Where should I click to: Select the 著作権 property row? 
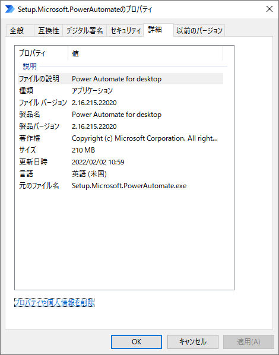click(121, 138)
